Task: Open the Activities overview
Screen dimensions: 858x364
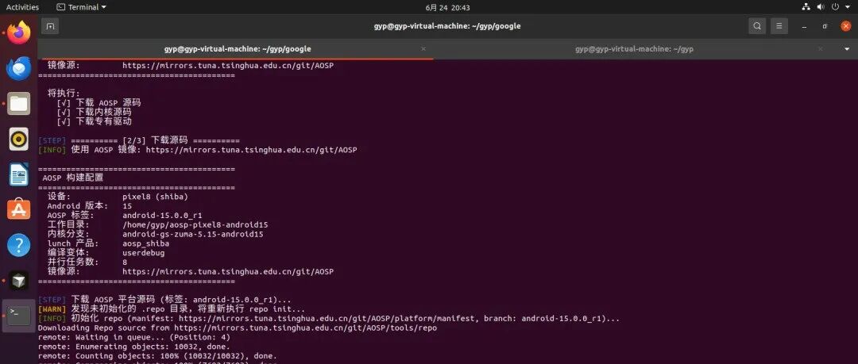Action: click(x=22, y=7)
